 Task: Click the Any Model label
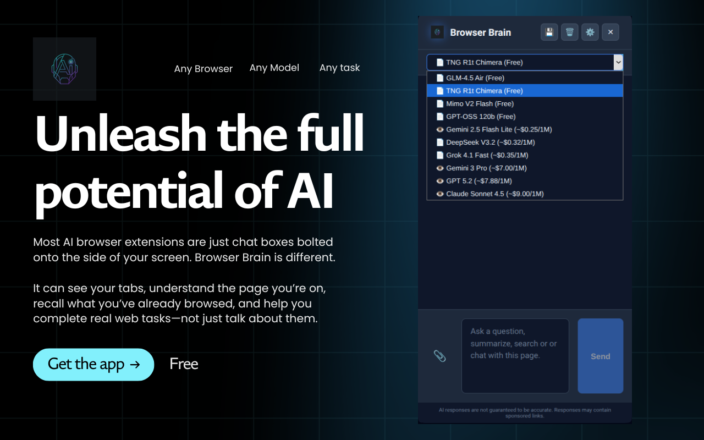[274, 68]
